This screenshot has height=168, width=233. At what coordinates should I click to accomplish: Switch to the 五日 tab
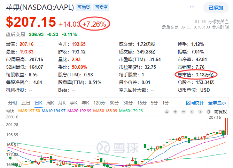[26, 103]
